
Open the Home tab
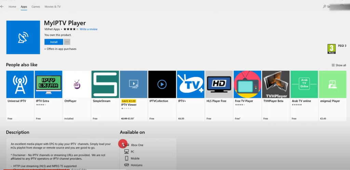point(12,7)
